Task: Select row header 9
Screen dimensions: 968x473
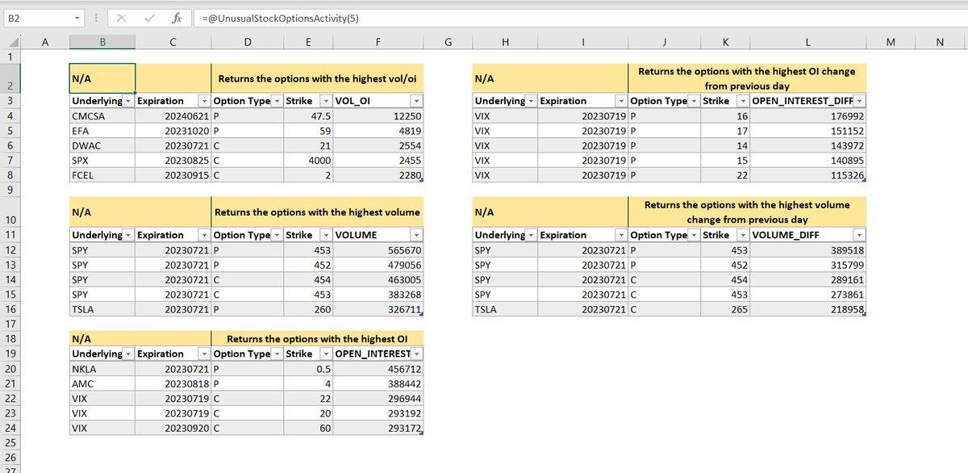Action: (x=10, y=190)
